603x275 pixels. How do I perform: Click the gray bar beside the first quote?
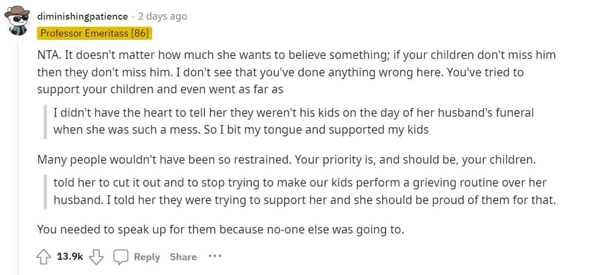(x=45, y=121)
